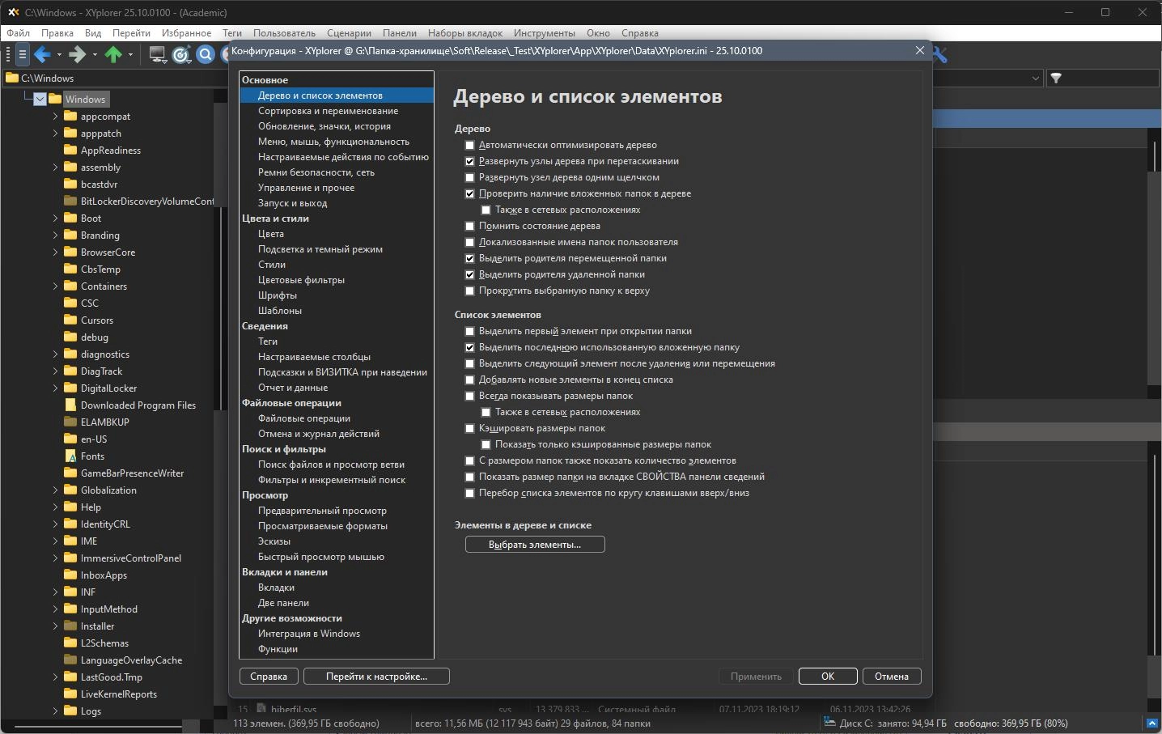Click the green Up arrow in toolbar

[113, 54]
